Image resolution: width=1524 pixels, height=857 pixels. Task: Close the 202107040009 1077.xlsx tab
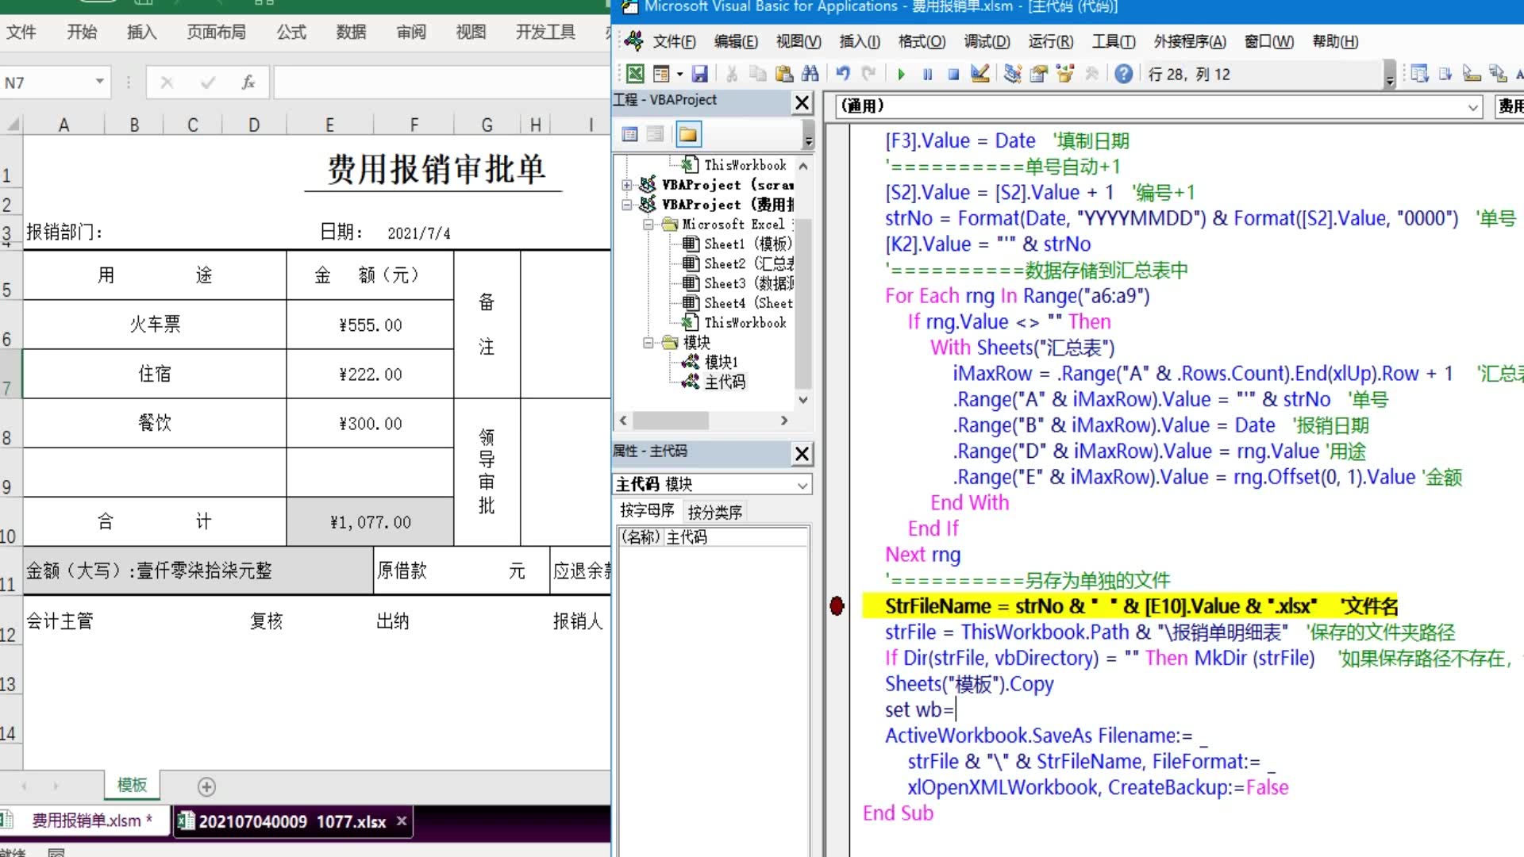pos(402,821)
